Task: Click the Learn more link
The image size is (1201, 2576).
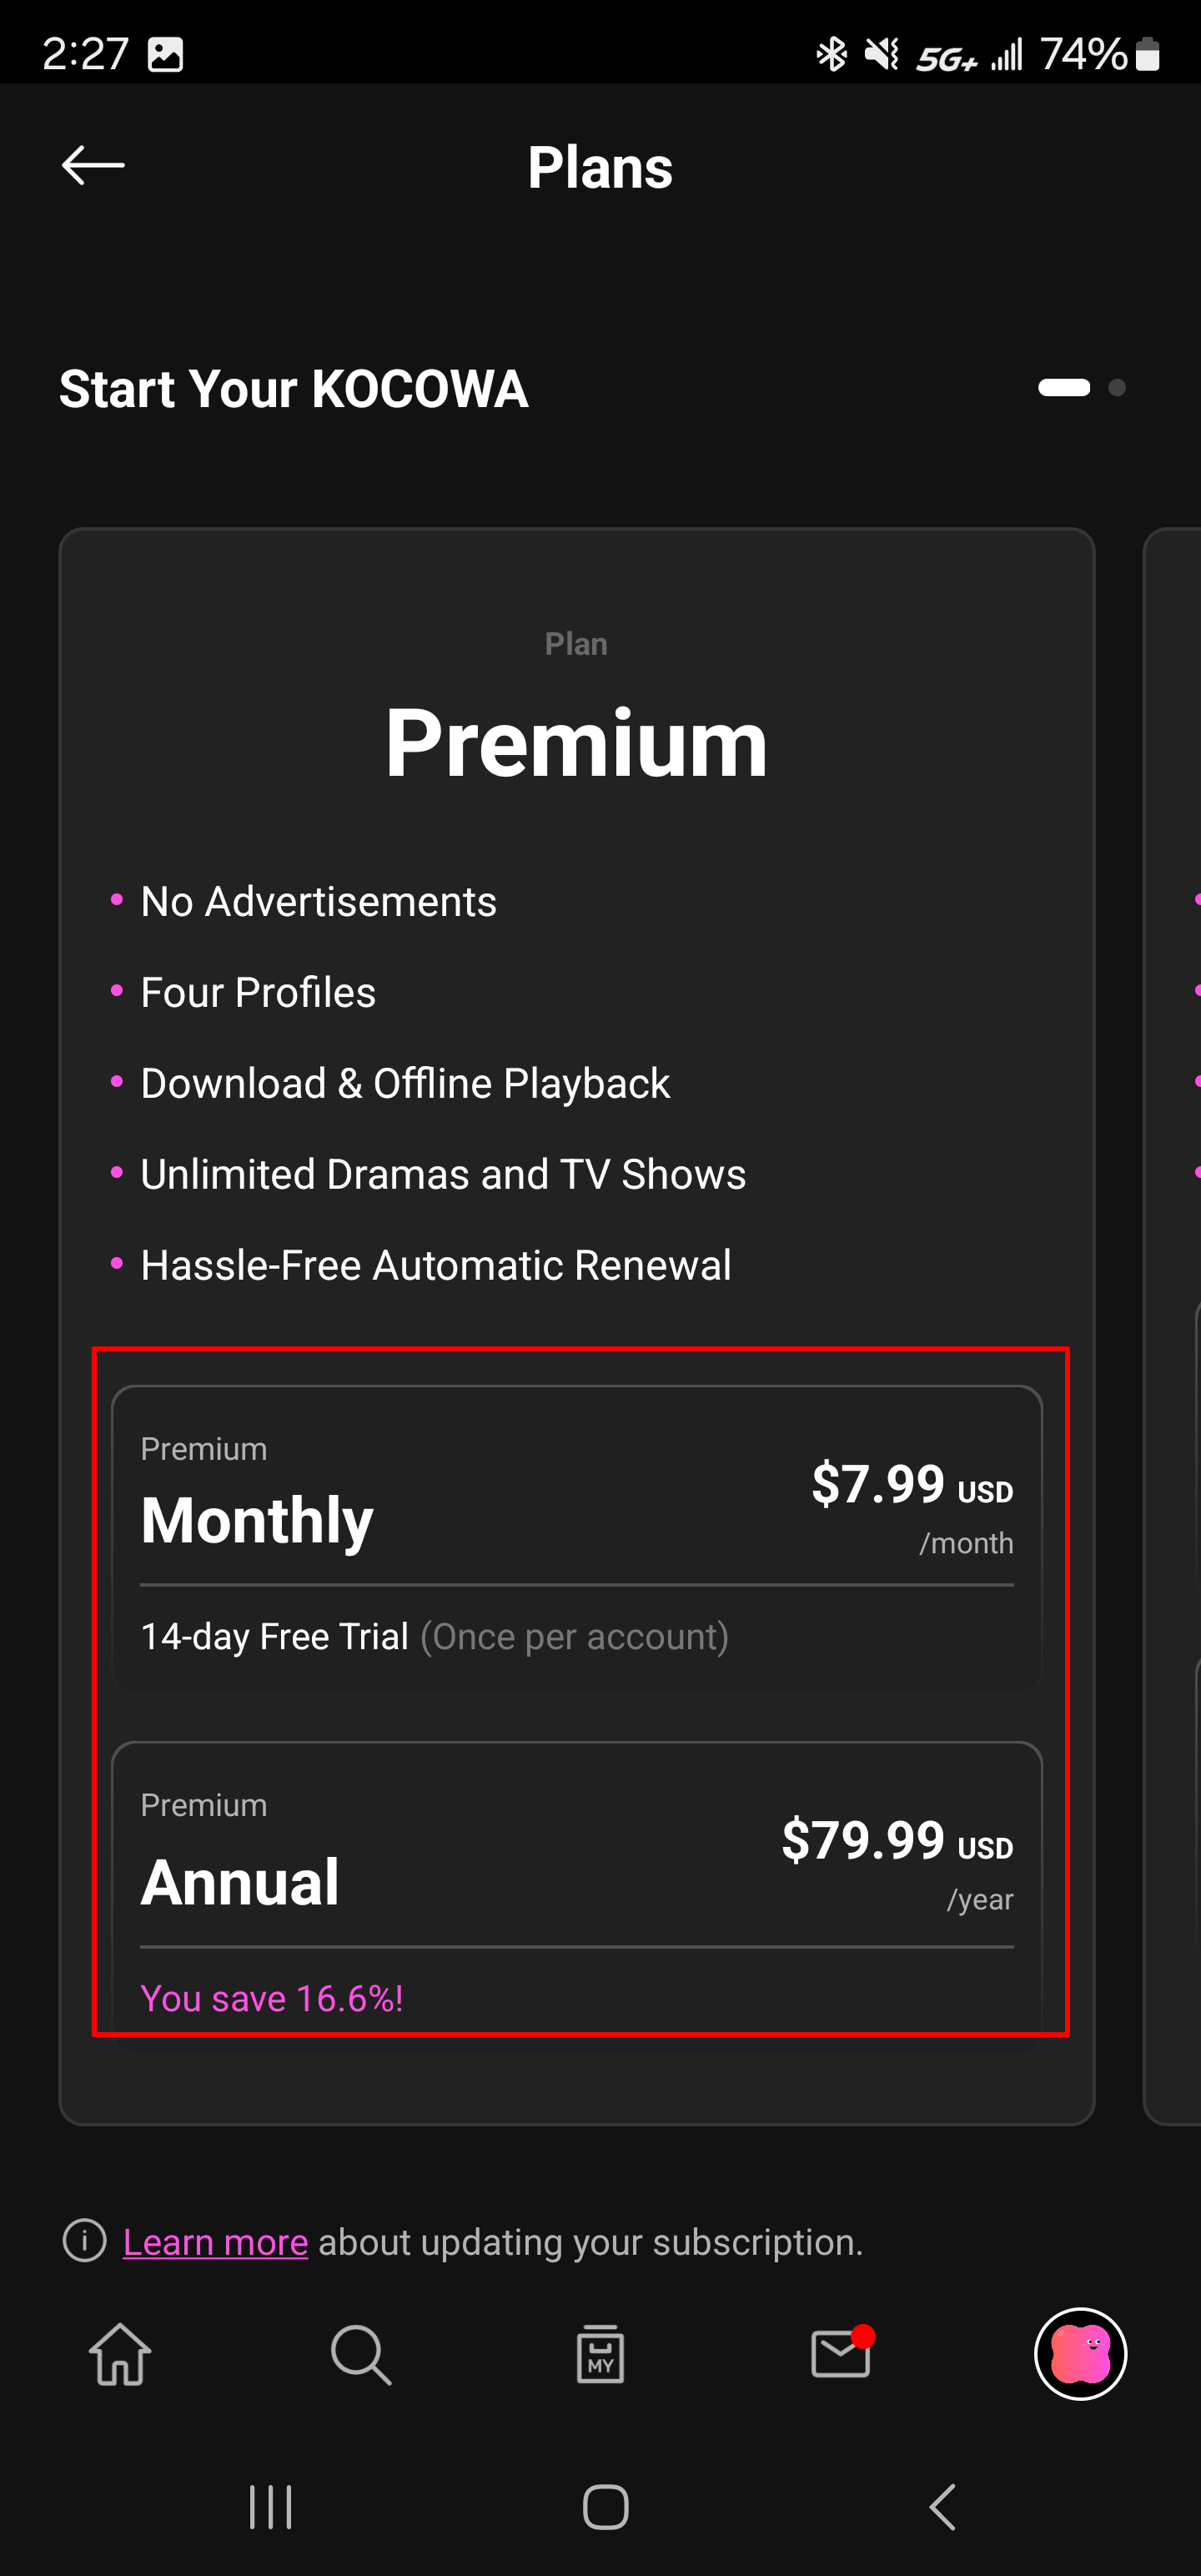Action: click(215, 2242)
